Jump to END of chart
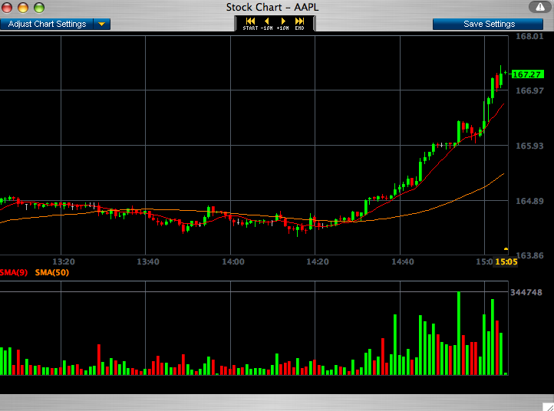Viewport: 554px width, 411px height. 299,23
